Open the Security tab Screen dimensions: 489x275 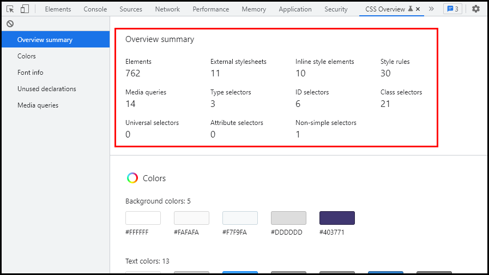pos(336,9)
